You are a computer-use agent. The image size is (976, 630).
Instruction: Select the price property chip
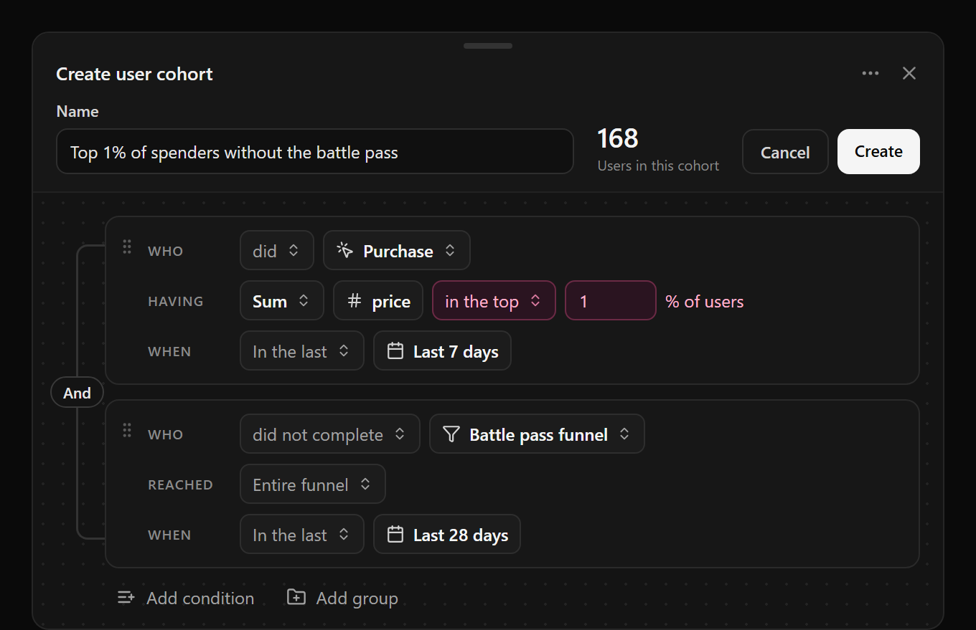pos(378,301)
